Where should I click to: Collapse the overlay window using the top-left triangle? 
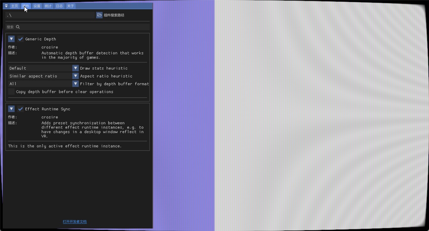[6, 6]
